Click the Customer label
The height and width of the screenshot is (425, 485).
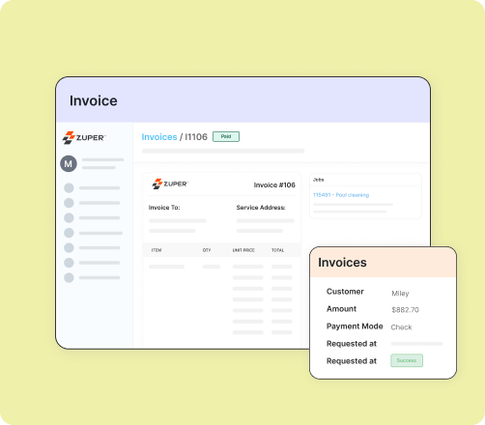[x=345, y=292]
